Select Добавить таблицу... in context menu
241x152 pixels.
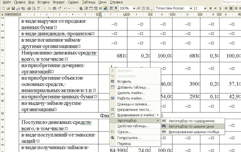(135, 87)
